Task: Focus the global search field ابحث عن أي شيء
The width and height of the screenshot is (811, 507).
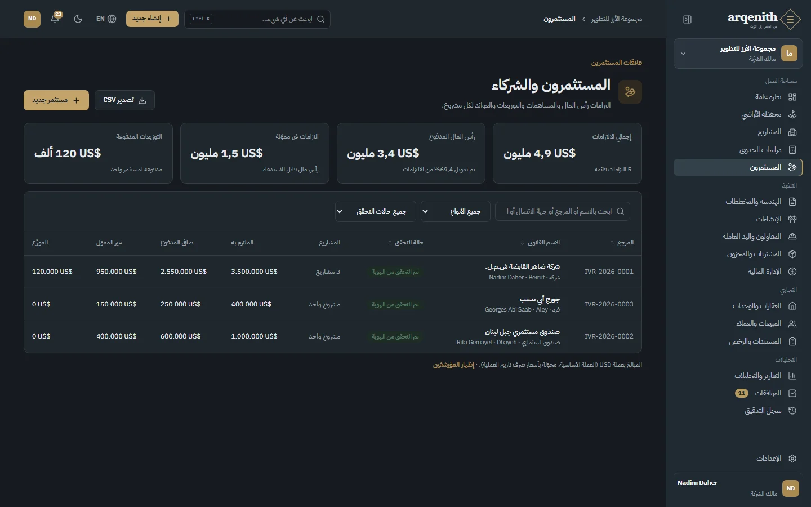Action: 257,19
